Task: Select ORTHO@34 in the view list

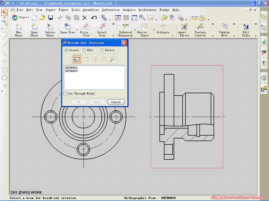Action: tap(71, 68)
